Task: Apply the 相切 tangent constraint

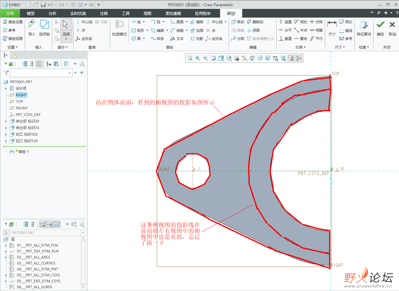Action: [301, 22]
